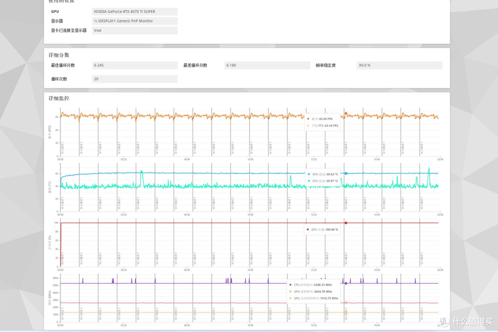Image resolution: width=498 pixels, height=332 pixels.
Task: Click the 详细分数 section heading
Action: point(59,55)
